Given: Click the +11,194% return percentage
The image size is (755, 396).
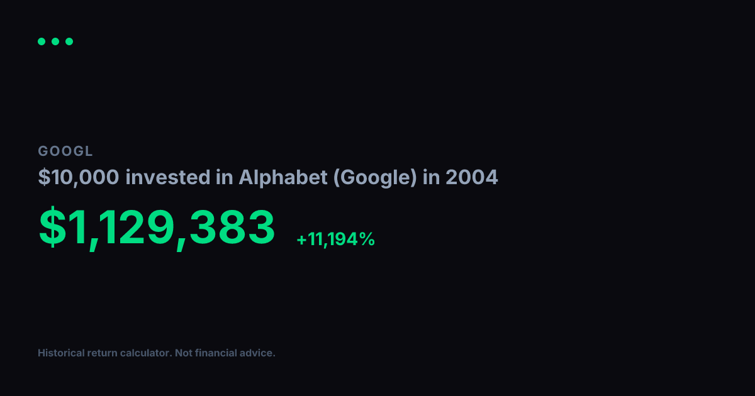Looking at the screenshot, I should pyautogui.click(x=336, y=239).
